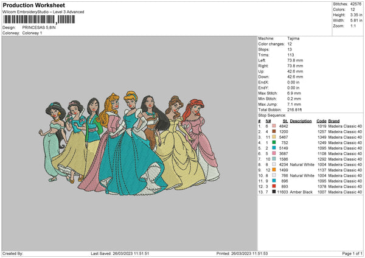Select 'Natural White' in stop row 8

(302, 164)
